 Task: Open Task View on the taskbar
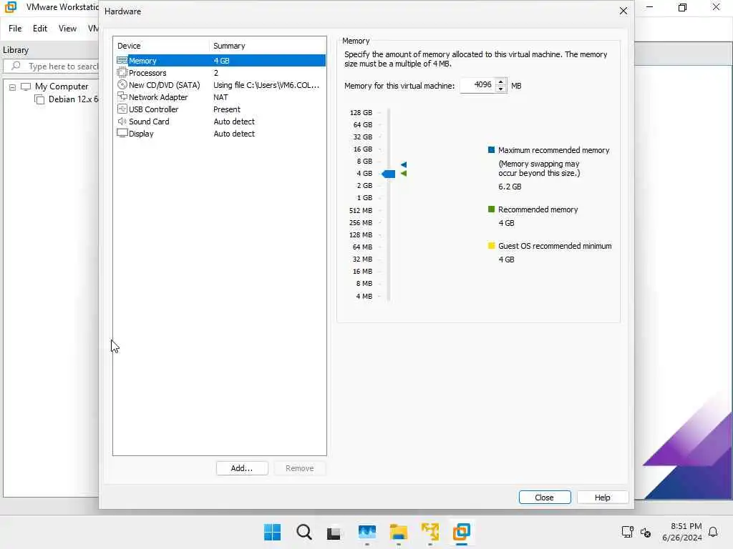(x=334, y=533)
